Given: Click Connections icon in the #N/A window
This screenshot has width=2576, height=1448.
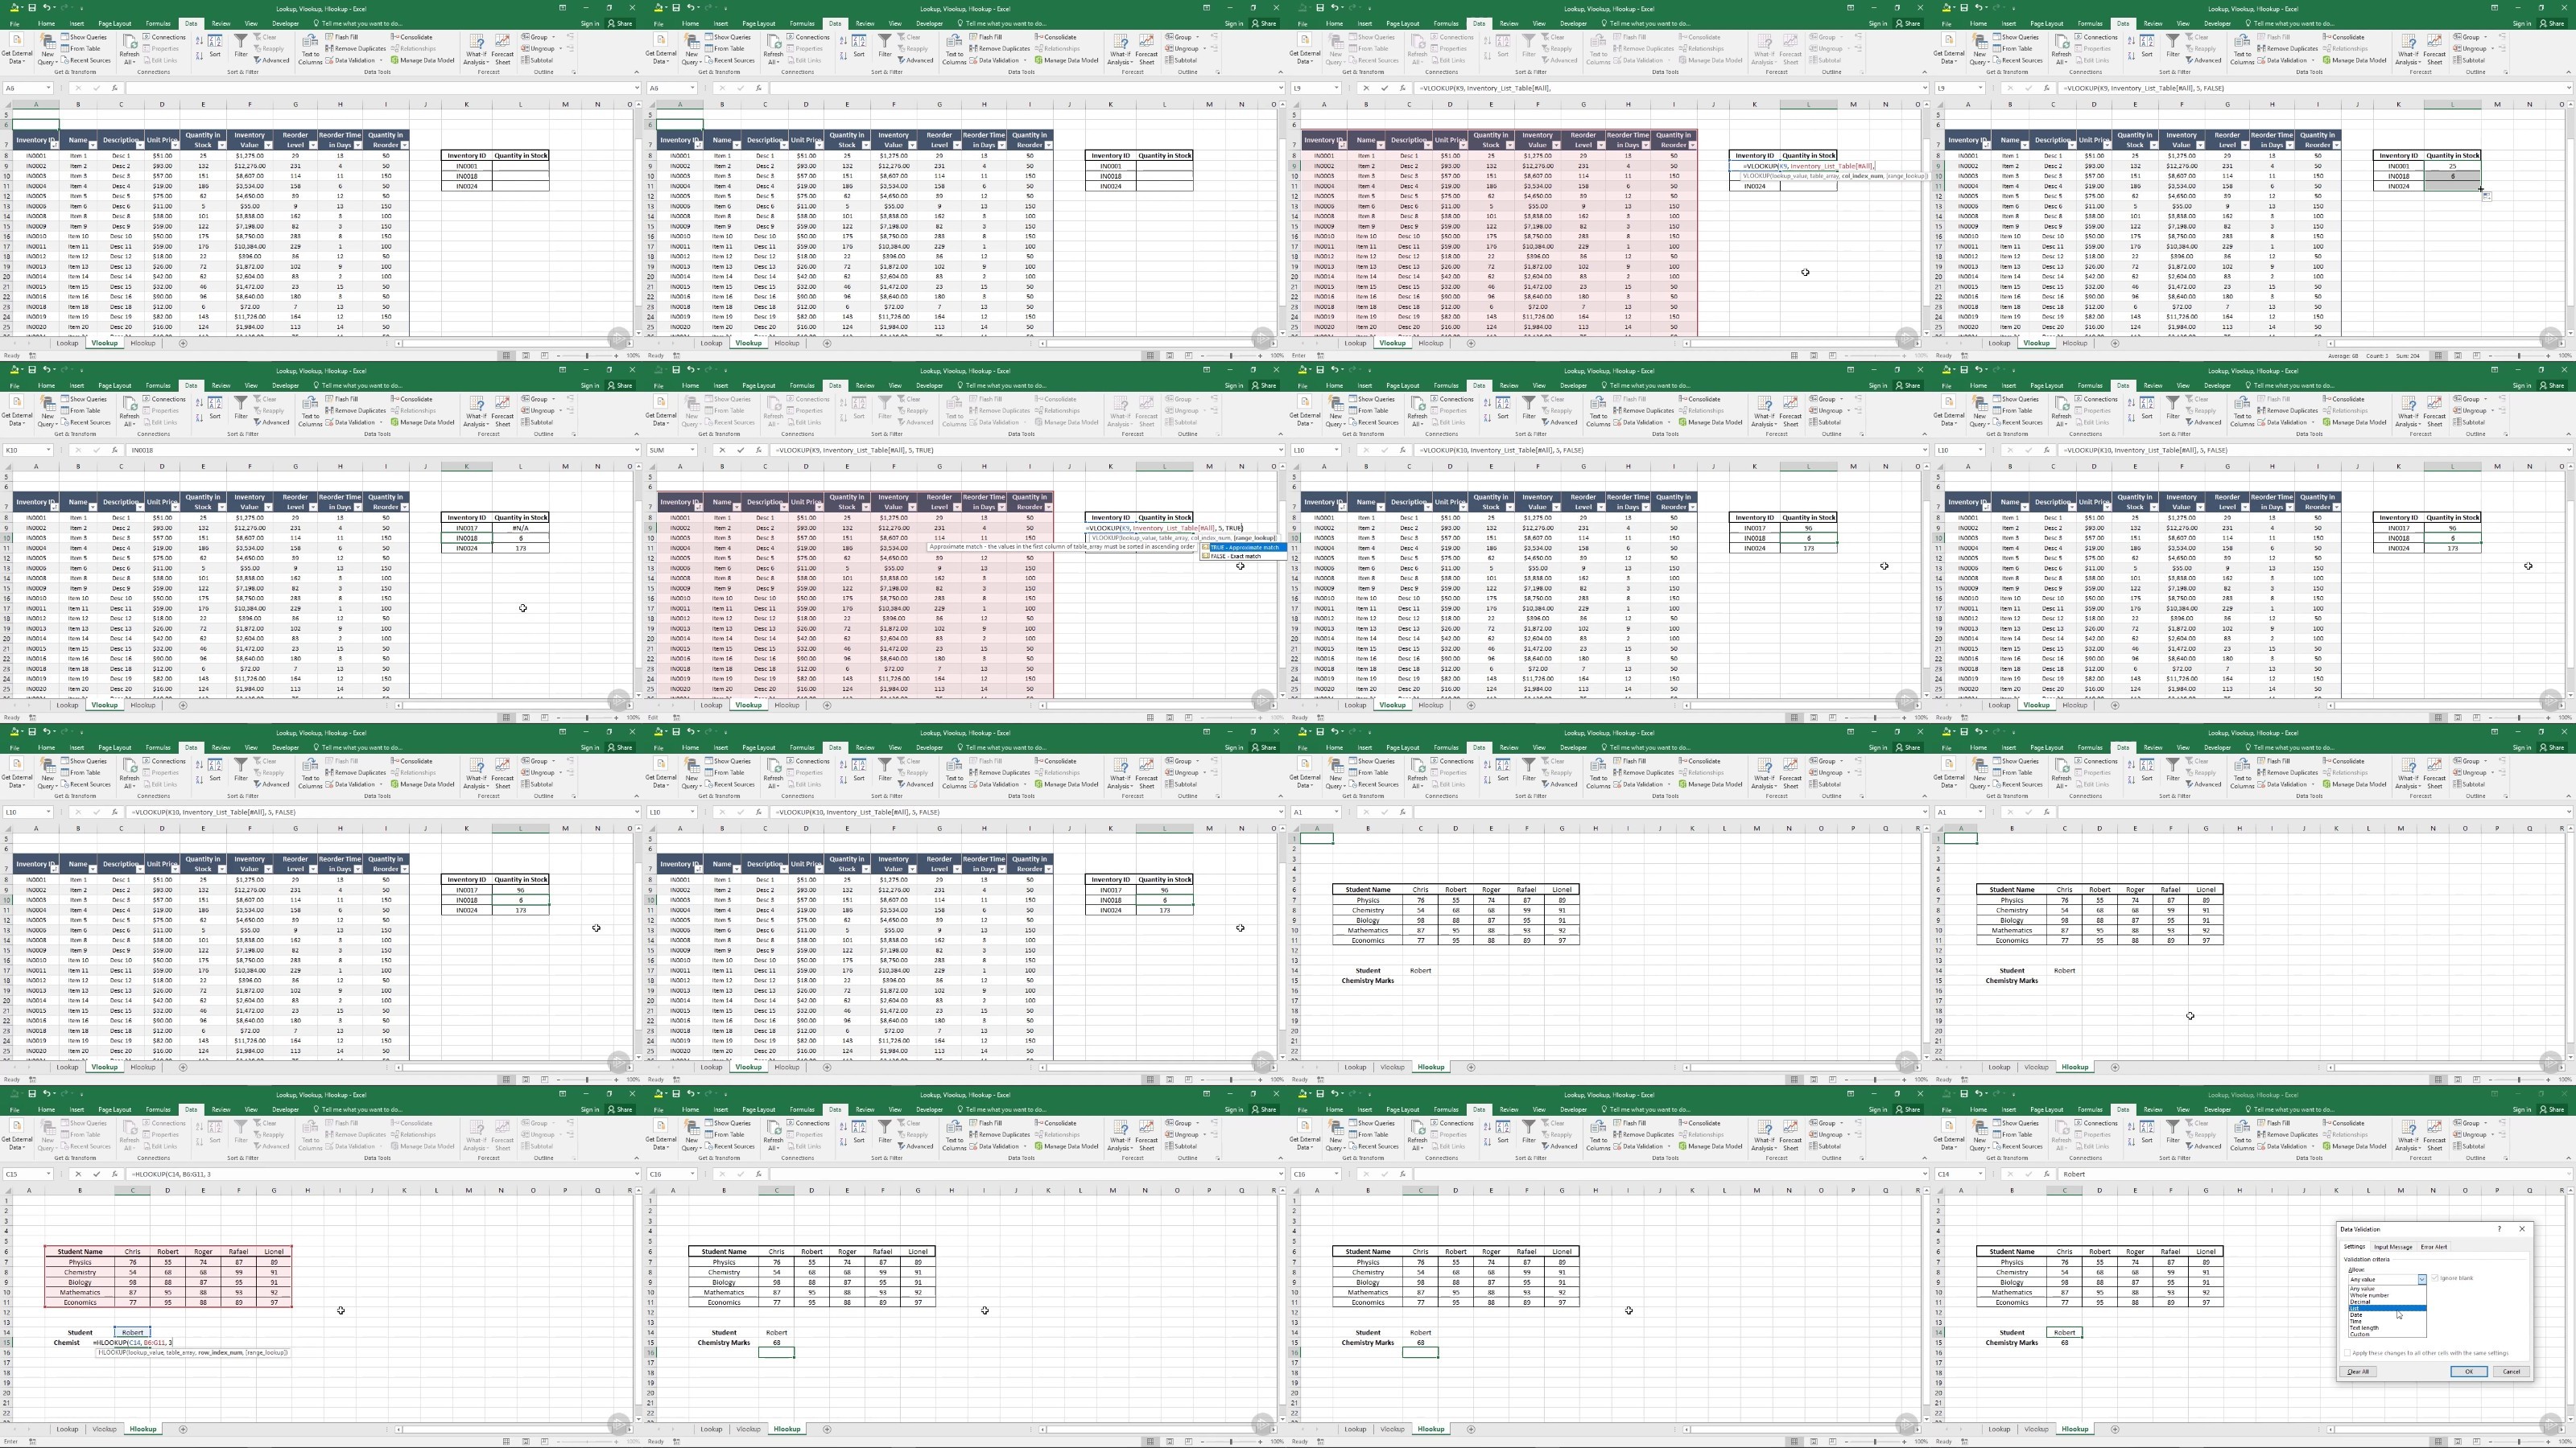Looking at the screenshot, I should [146, 400].
